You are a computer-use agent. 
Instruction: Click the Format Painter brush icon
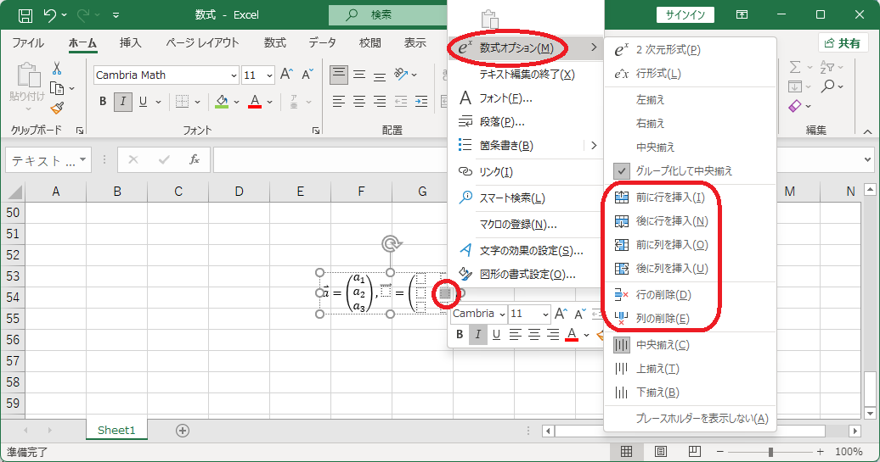[x=57, y=108]
